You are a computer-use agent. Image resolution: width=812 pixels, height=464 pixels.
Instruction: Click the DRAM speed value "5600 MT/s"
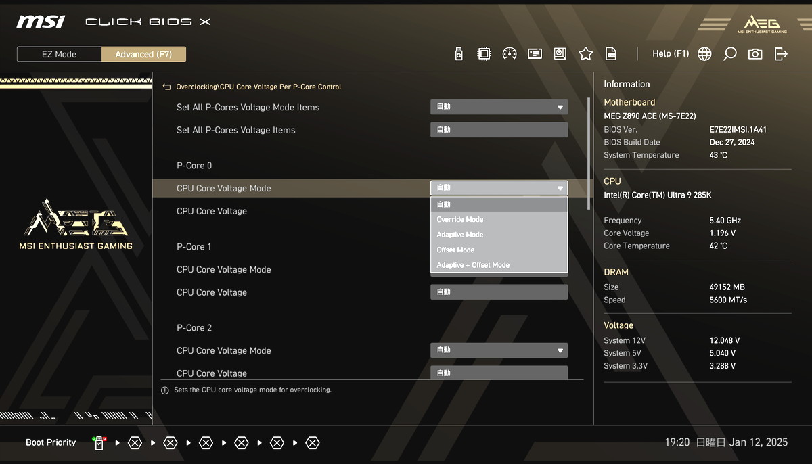(728, 300)
